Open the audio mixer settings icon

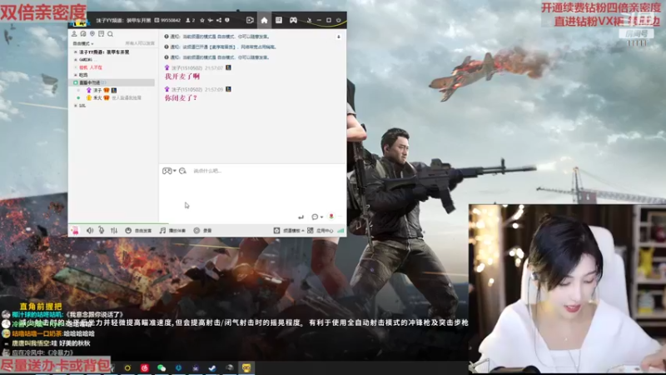114,231
